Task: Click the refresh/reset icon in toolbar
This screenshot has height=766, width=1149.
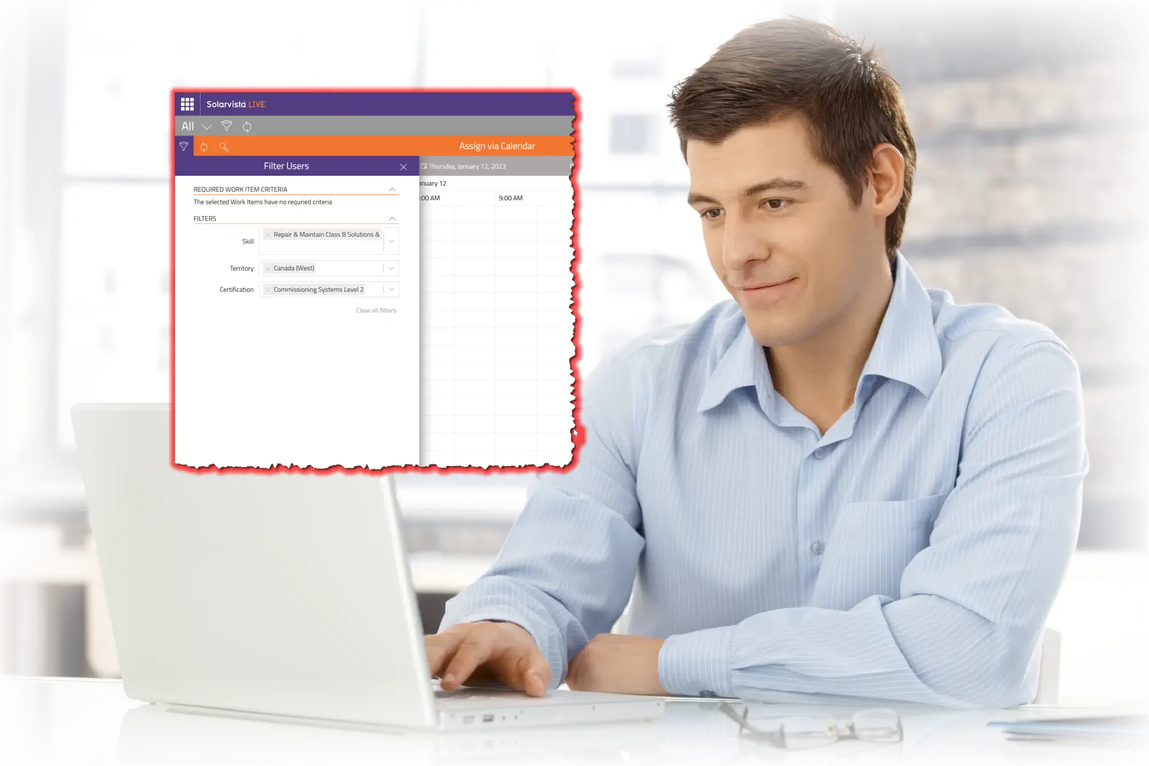Action: pyautogui.click(x=247, y=126)
